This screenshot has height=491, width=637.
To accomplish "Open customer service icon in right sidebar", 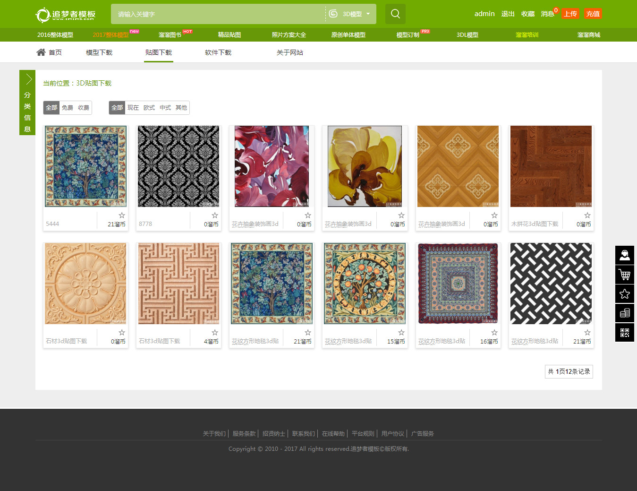I will click(624, 255).
